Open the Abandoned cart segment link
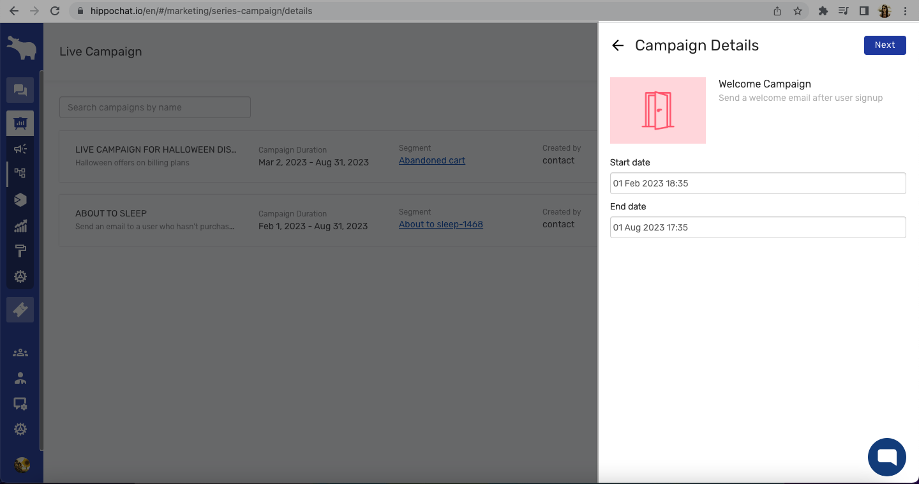 (432, 160)
